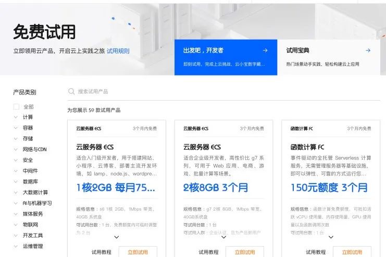The image size is (386, 257).
Task: Expand details of 1核2GB ECS card
Action: [117, 237]
